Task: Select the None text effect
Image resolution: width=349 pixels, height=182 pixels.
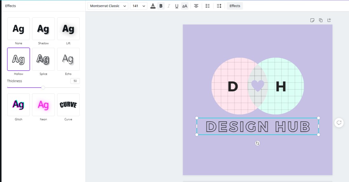Action: coord(18,29)
